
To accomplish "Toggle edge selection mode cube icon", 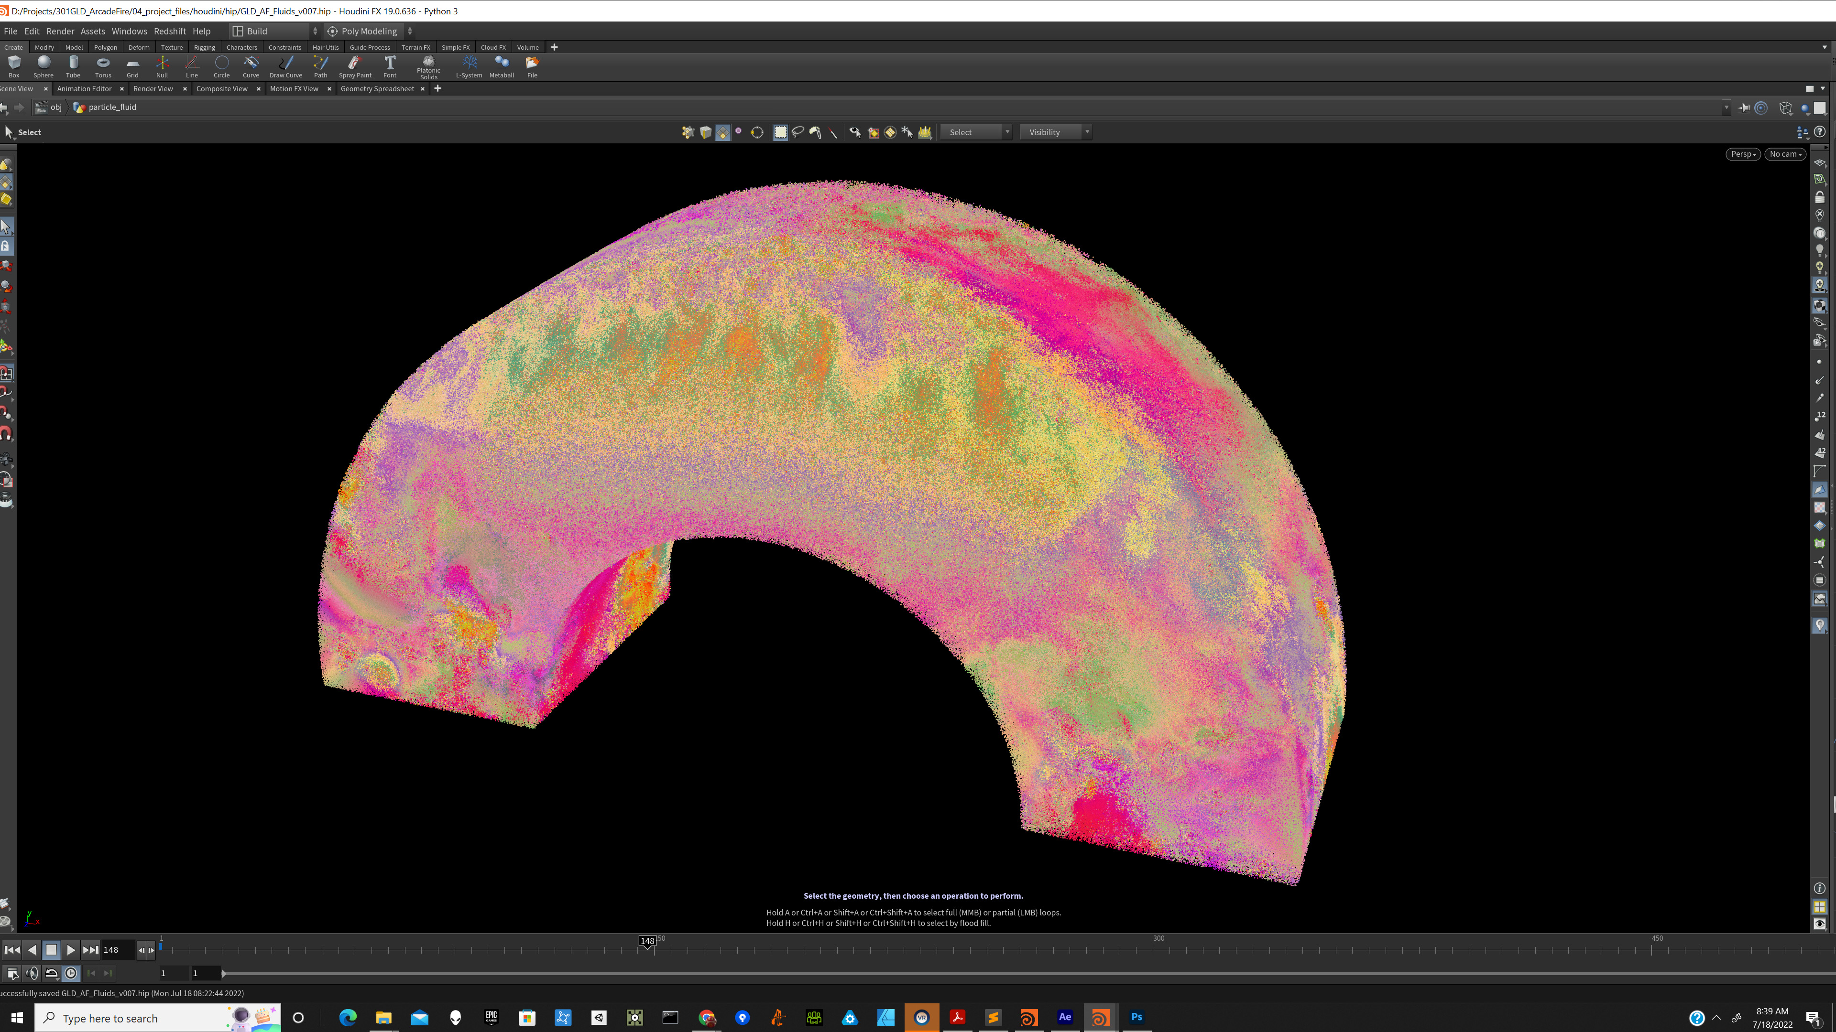I will point(706,132).
